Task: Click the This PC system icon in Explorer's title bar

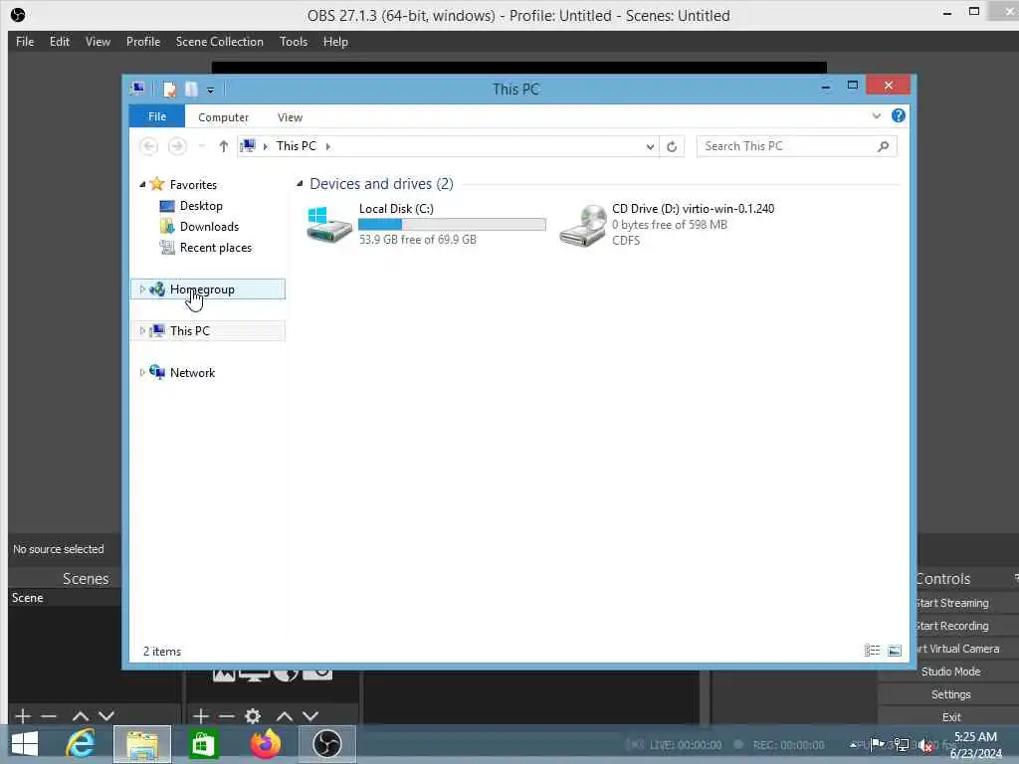Action: pyautogui.click(x=137, y=89)
